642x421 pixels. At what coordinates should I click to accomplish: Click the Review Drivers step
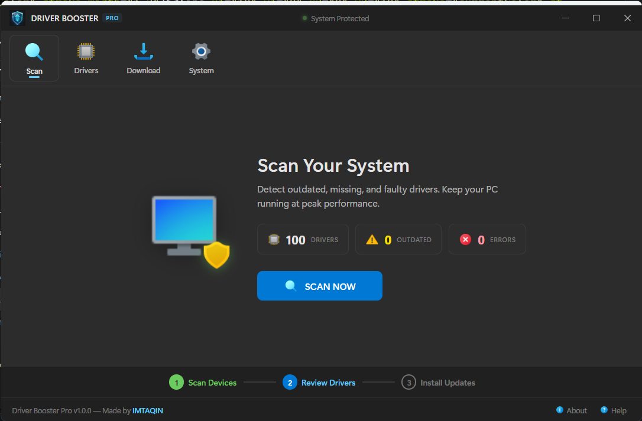point(319,382)
